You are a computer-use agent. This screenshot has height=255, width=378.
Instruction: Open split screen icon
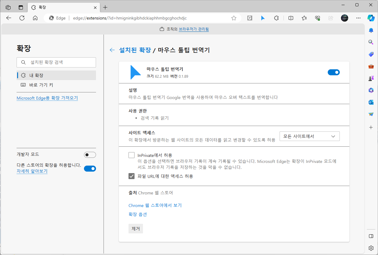point(291,18)
